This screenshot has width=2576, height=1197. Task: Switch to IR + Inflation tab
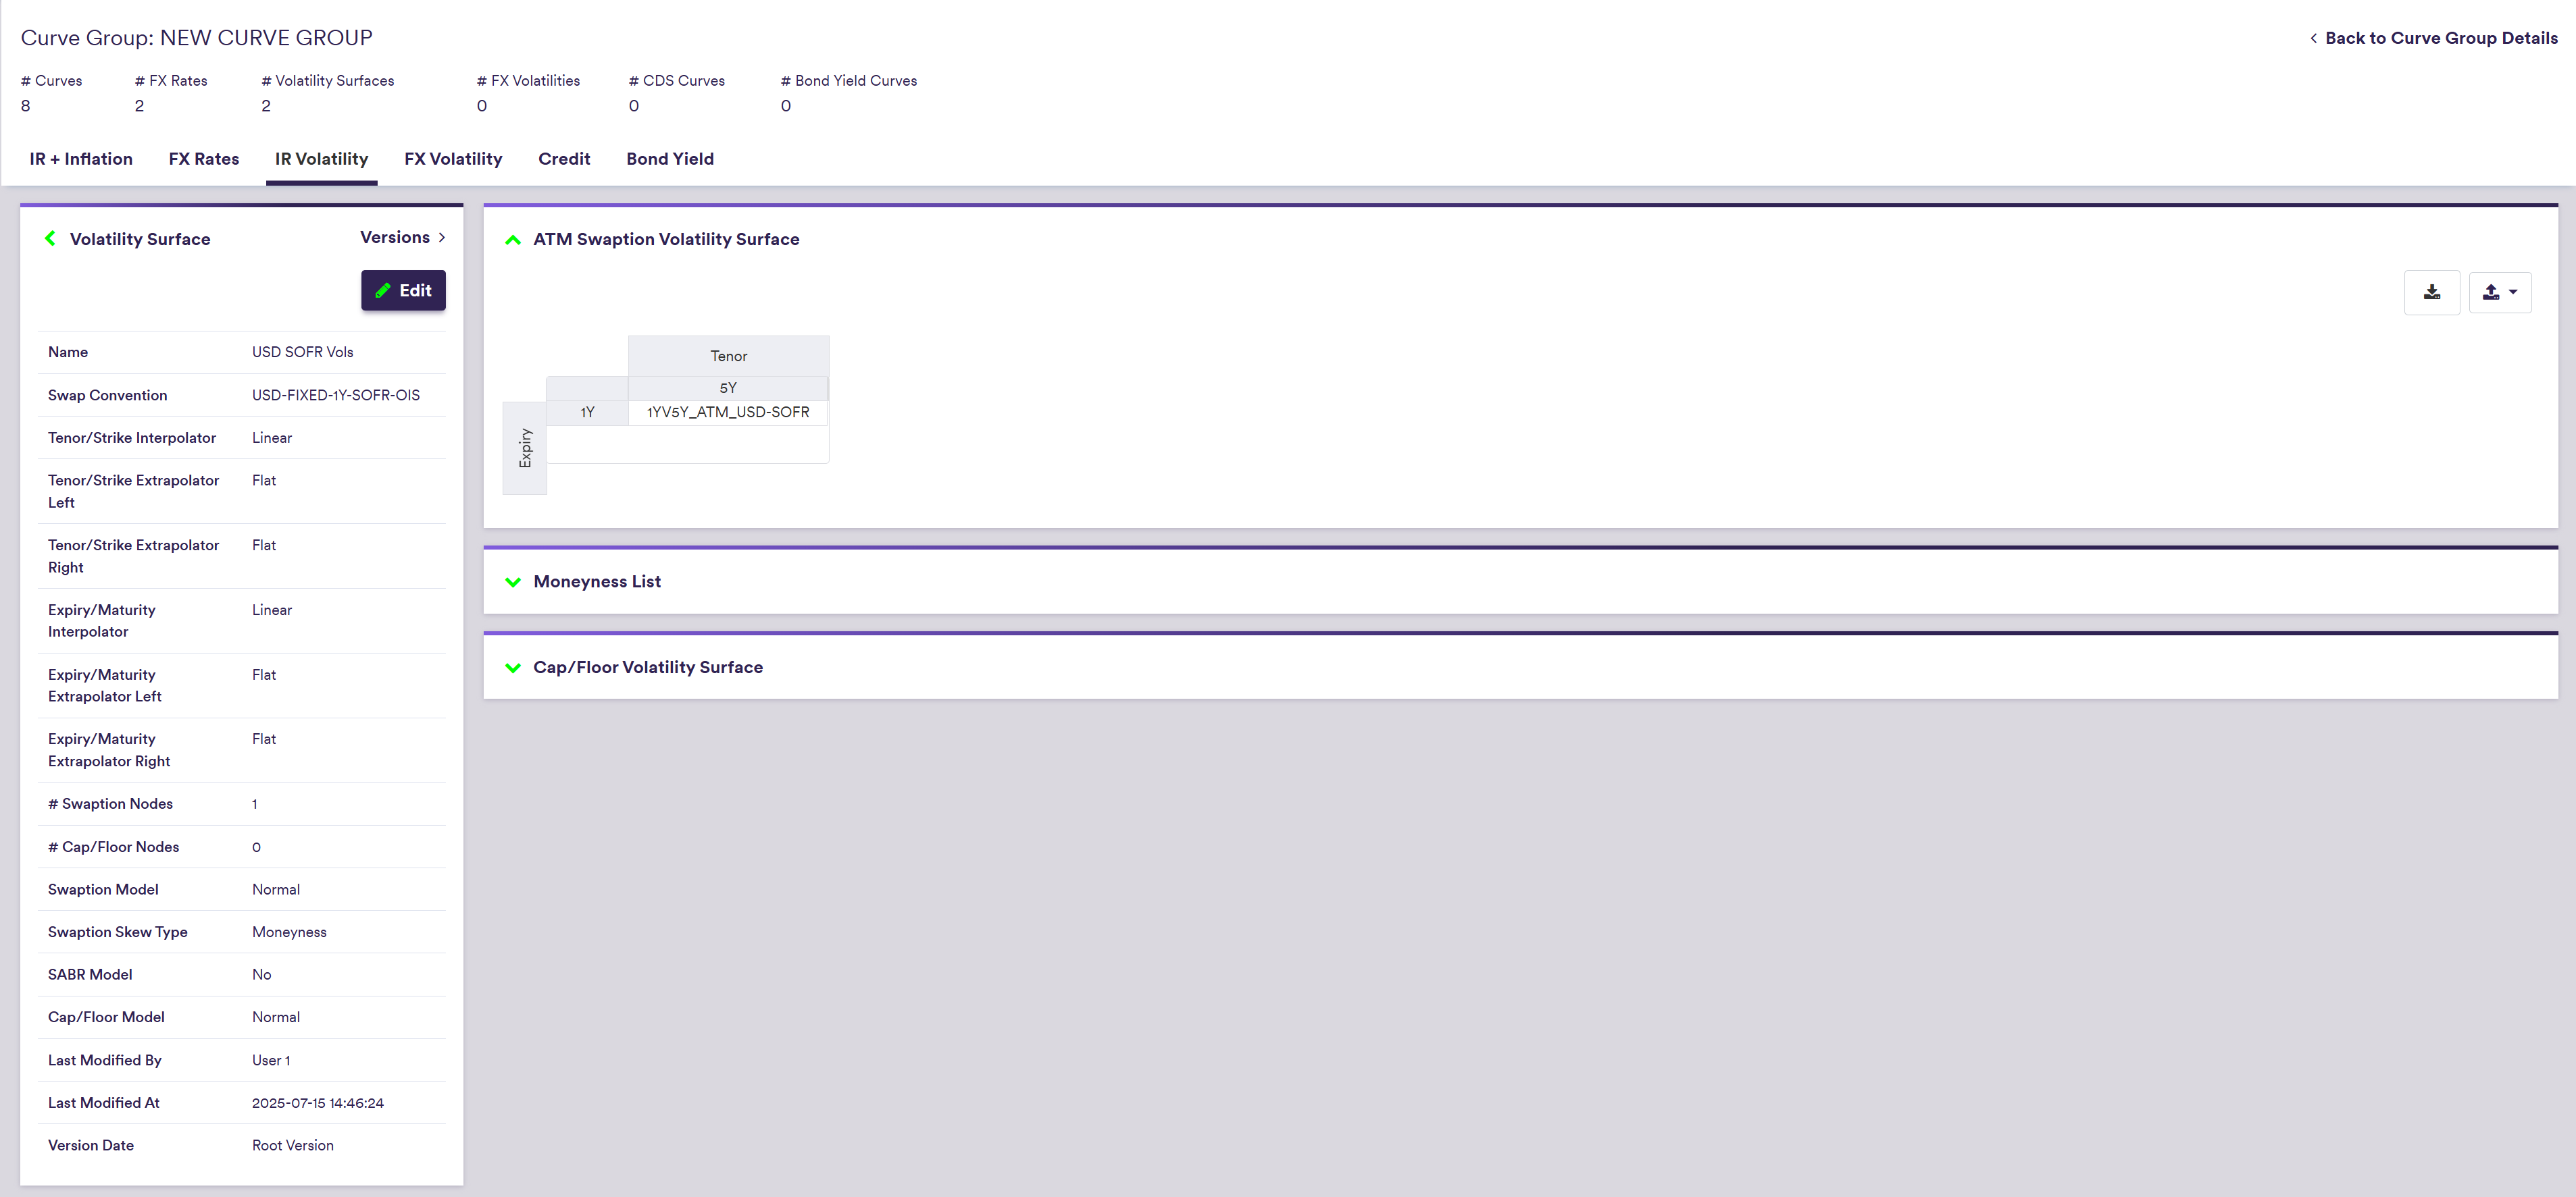(81, 159)
